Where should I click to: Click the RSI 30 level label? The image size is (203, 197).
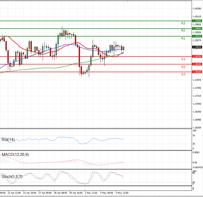[x=194, y=144]
